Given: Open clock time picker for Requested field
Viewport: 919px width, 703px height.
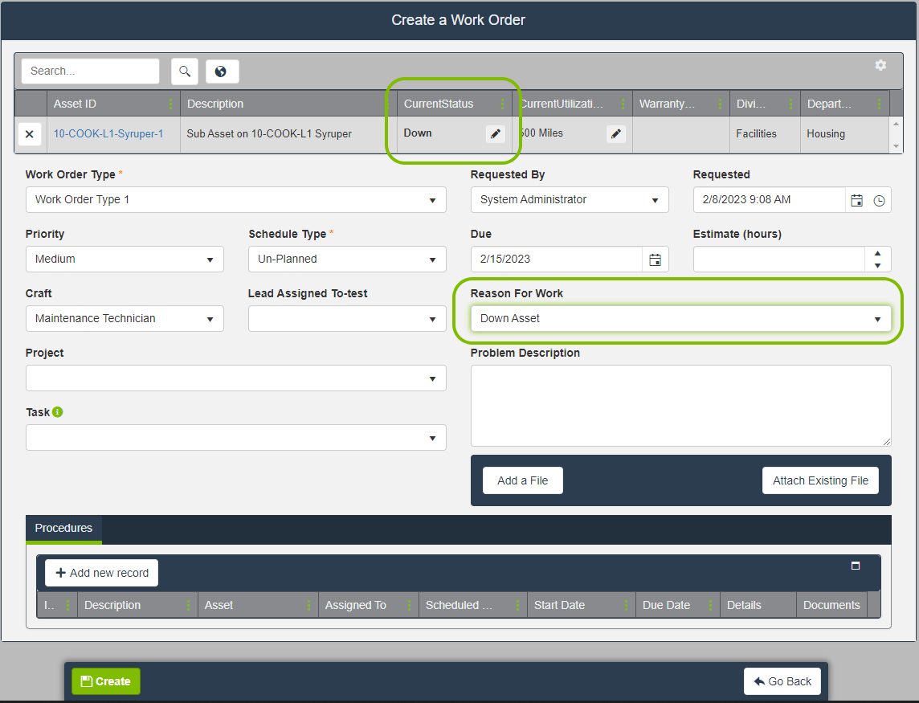Looking at the screenshot, I should 879,200.
